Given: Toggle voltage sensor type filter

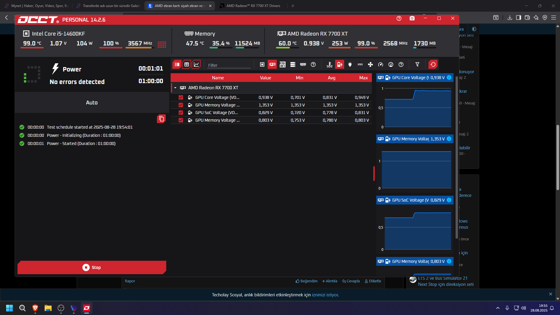Looking at the screenshot, I should (x=340, y=64).
